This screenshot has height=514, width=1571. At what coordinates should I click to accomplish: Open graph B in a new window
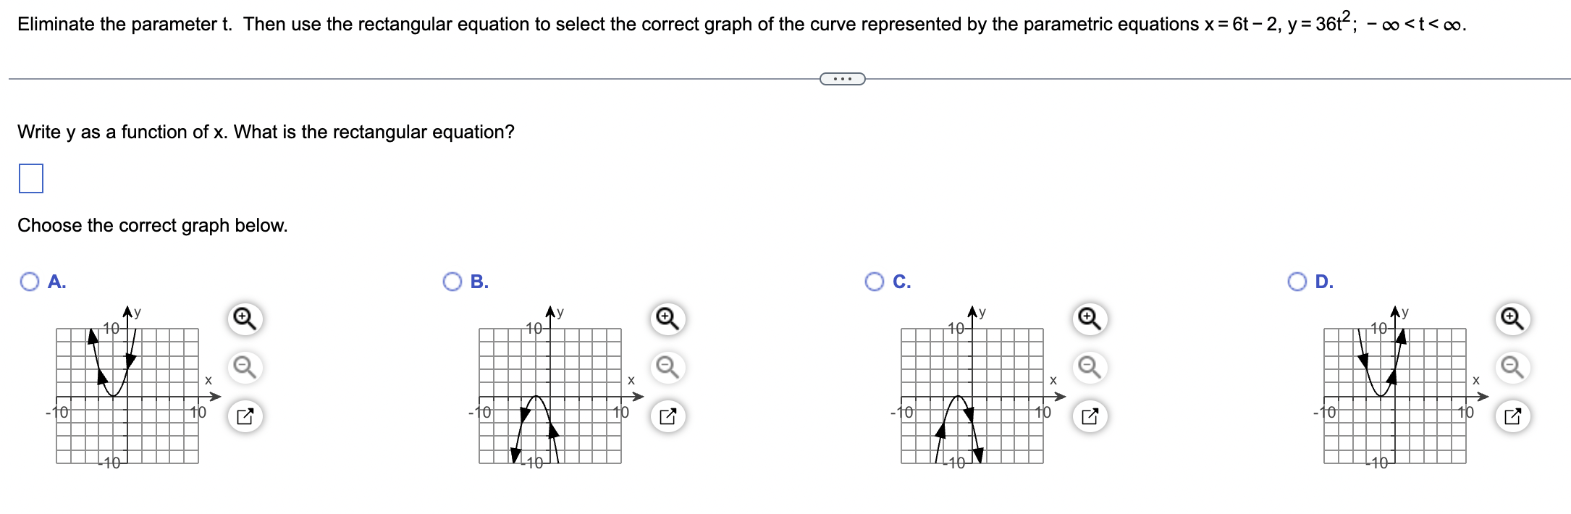[670, 414]
